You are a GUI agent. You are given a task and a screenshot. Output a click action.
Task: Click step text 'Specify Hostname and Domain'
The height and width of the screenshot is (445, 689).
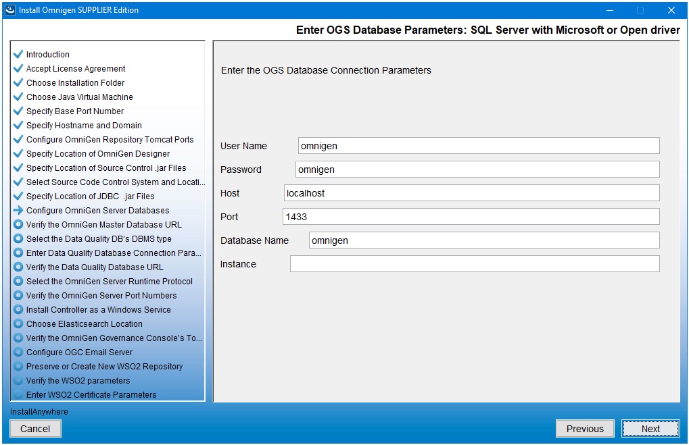tap(84, 125)
